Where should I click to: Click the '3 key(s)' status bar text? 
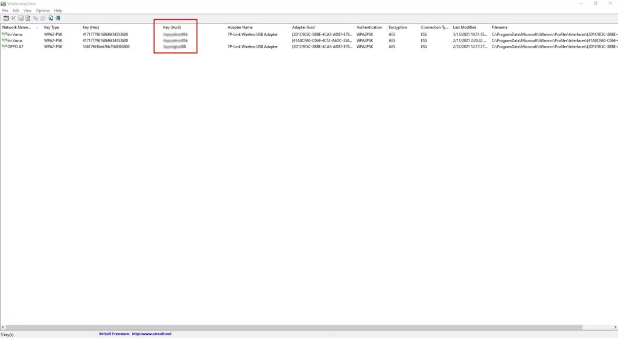click(7, 334)
